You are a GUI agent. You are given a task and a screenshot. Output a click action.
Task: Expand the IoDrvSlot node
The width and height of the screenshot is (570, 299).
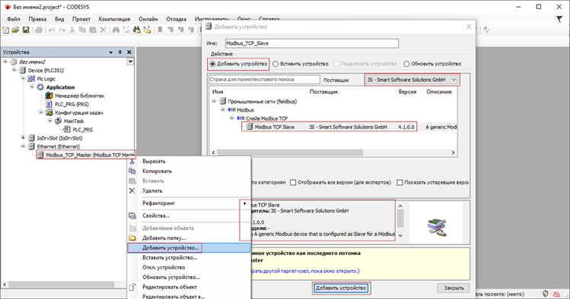[x=24, y=137]
